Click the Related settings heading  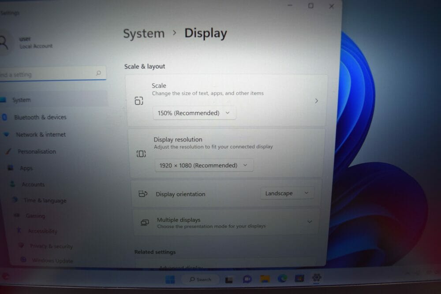155,252
